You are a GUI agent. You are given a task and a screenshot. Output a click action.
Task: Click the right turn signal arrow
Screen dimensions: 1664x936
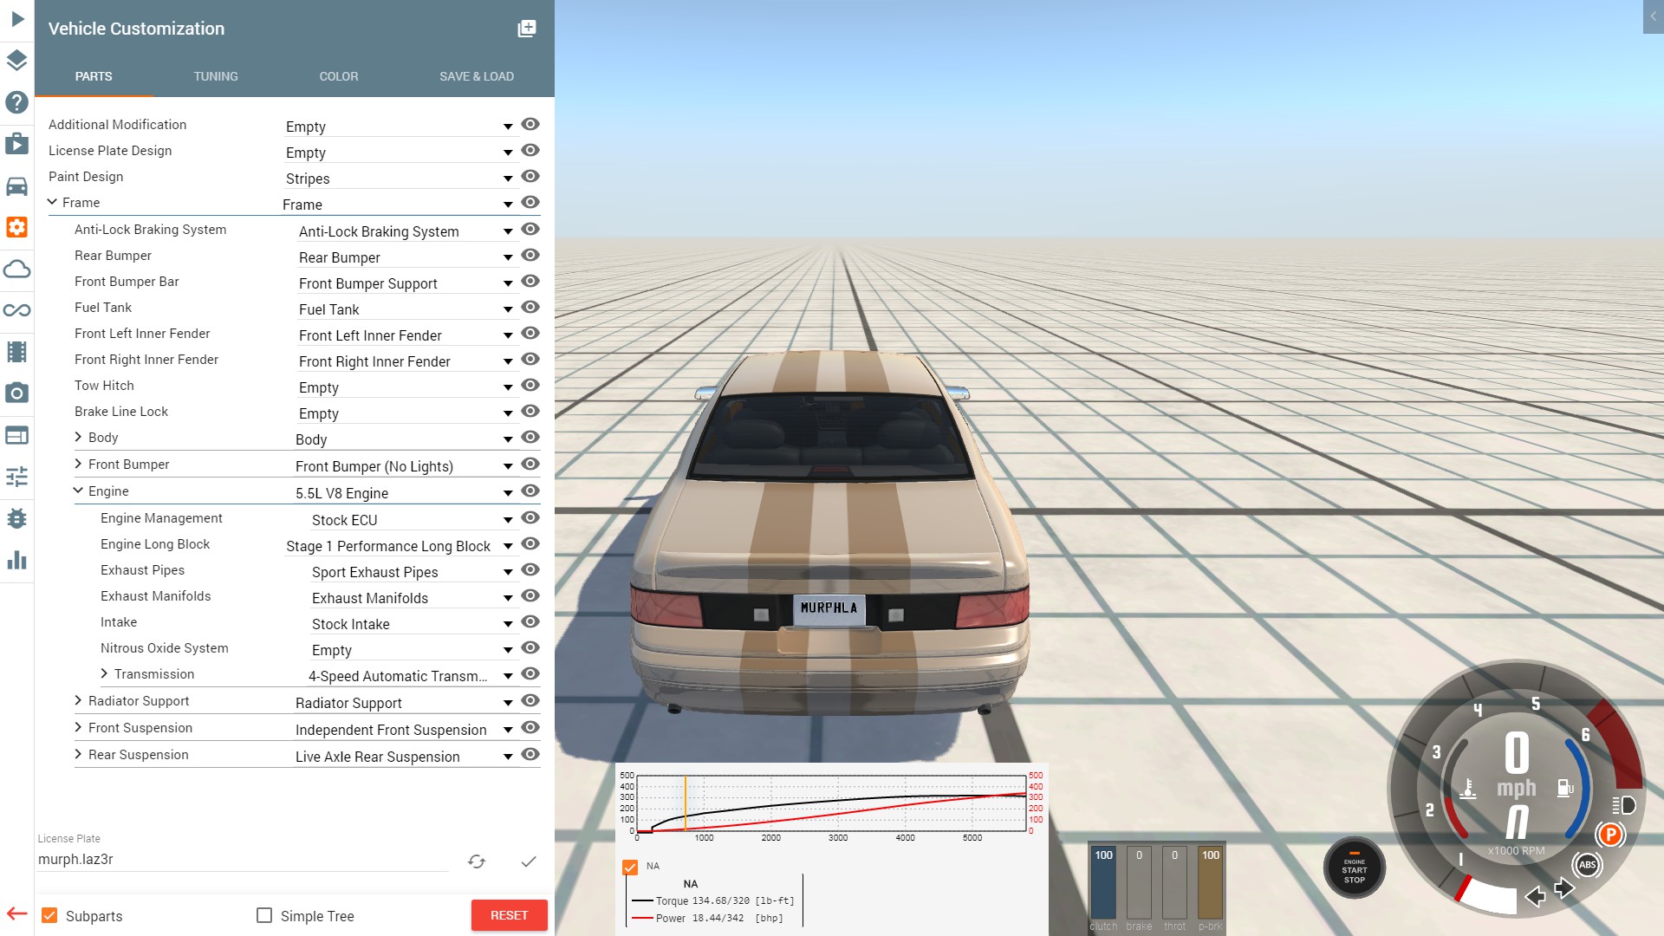coord(1565,889)
